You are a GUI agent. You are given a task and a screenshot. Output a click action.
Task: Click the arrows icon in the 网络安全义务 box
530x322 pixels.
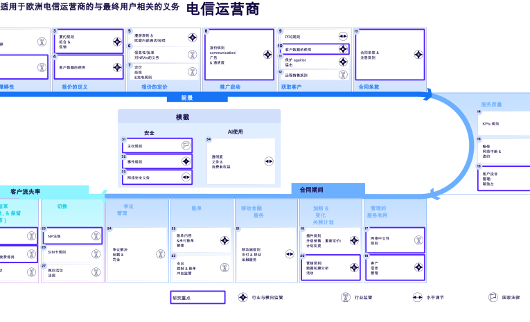(x=186, y=177)
